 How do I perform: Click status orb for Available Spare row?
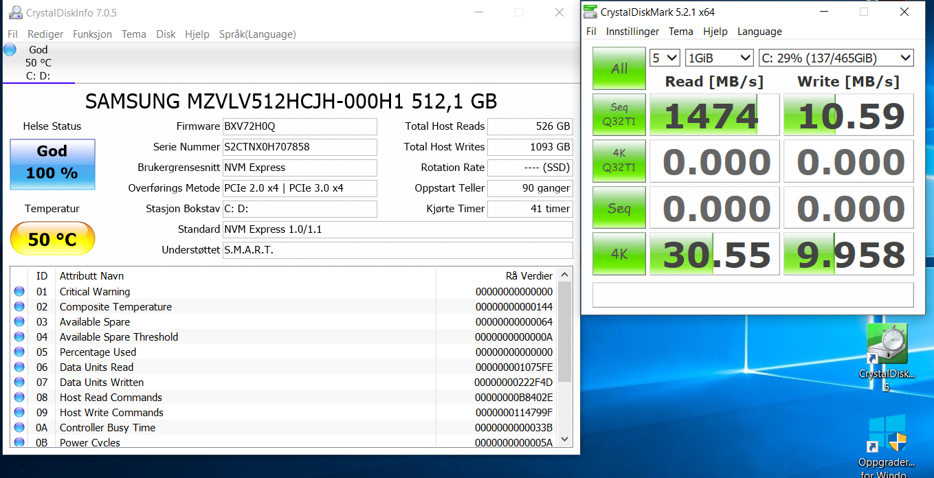tap(19, 322)
